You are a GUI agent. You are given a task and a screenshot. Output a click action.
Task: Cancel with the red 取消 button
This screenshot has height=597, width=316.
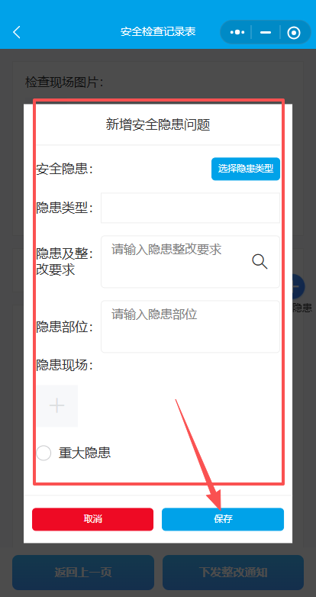(92, 519)
